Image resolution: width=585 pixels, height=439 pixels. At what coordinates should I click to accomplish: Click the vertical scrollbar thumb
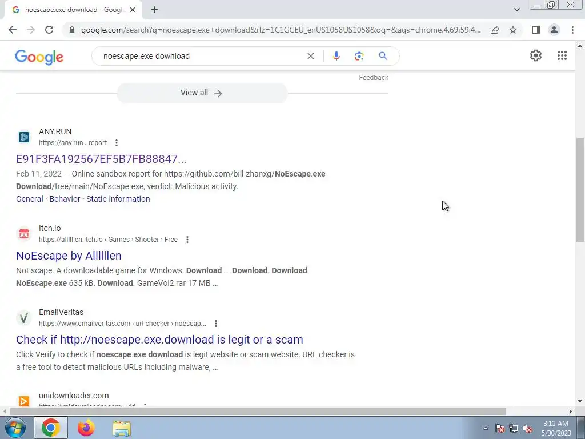(x=580, y=190)
